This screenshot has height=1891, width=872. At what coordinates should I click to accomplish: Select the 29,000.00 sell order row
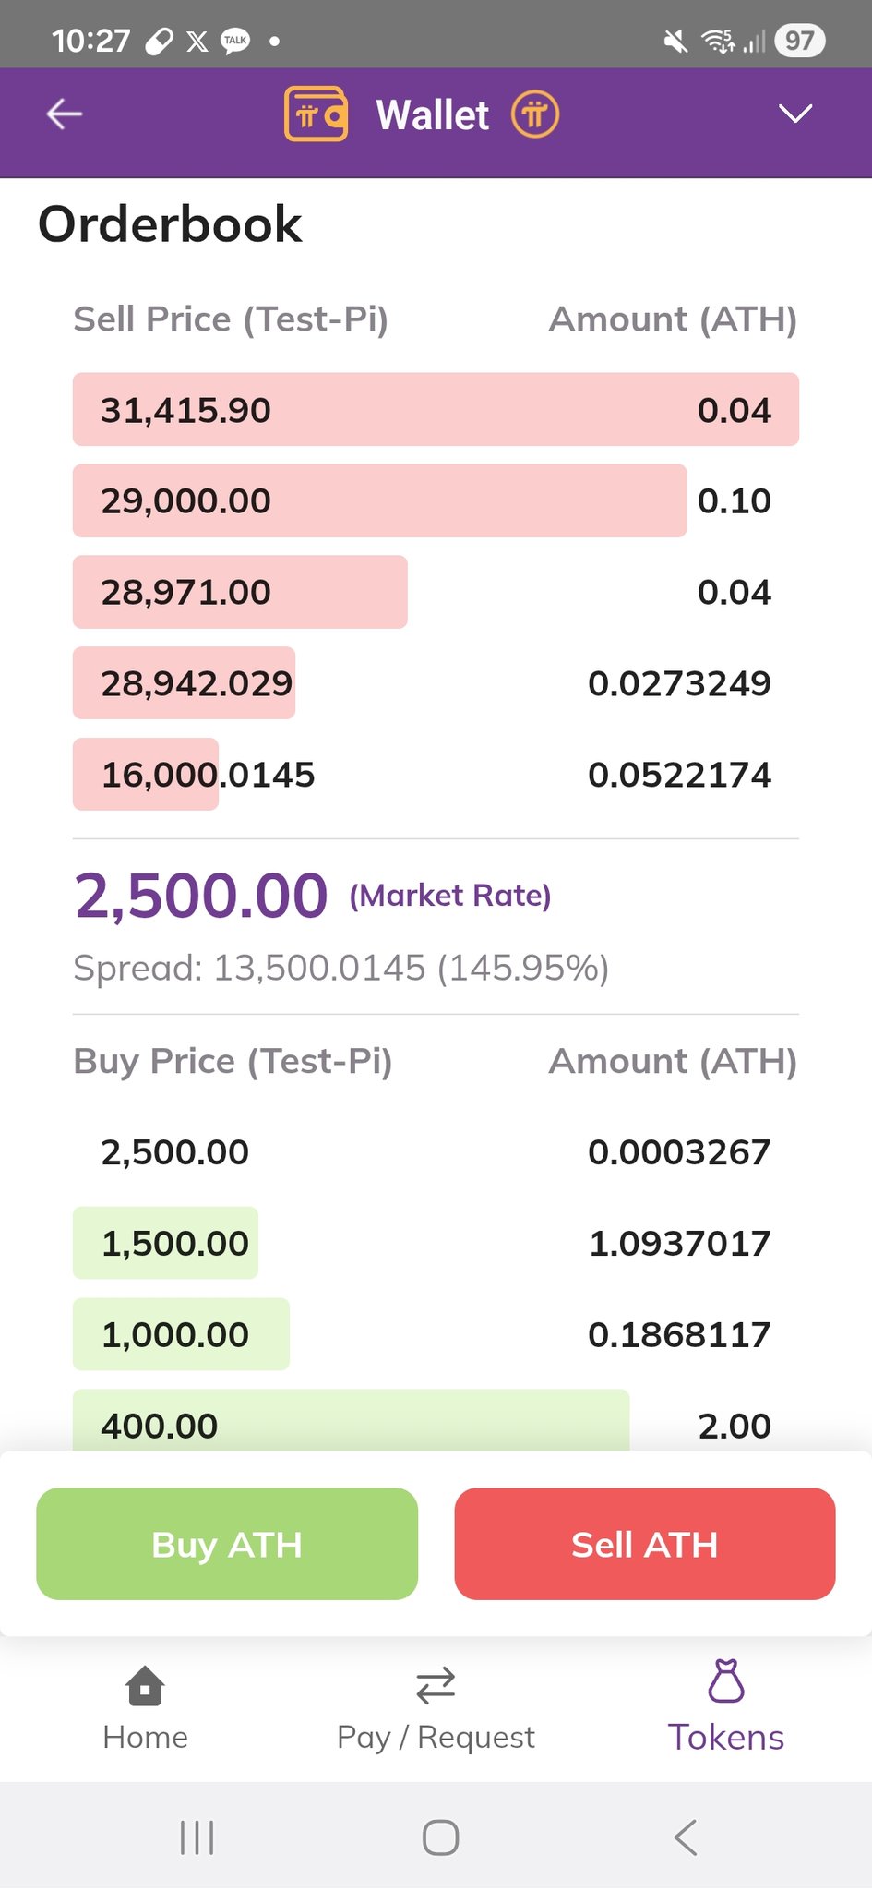point(436,500)
